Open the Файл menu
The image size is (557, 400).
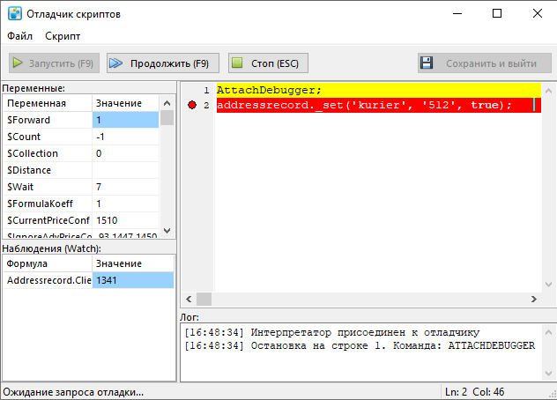[x=19, y=36]
